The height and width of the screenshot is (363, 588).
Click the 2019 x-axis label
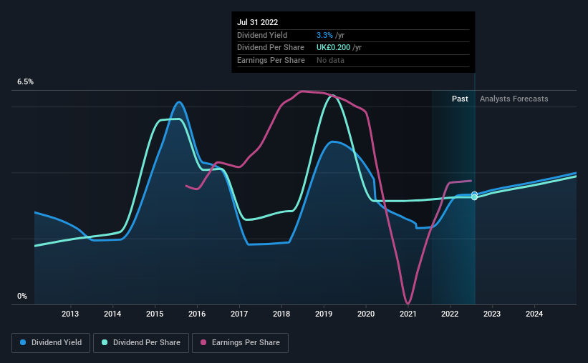[x=324, y=314]
